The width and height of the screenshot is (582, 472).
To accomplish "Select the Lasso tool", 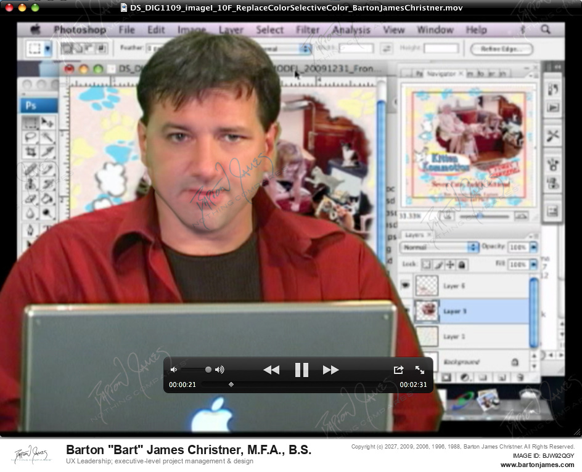I will (x=30, y=137).
